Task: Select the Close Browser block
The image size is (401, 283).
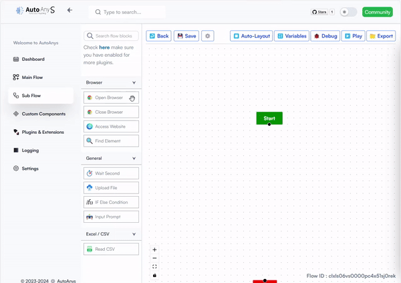Action: click(111, 112)
